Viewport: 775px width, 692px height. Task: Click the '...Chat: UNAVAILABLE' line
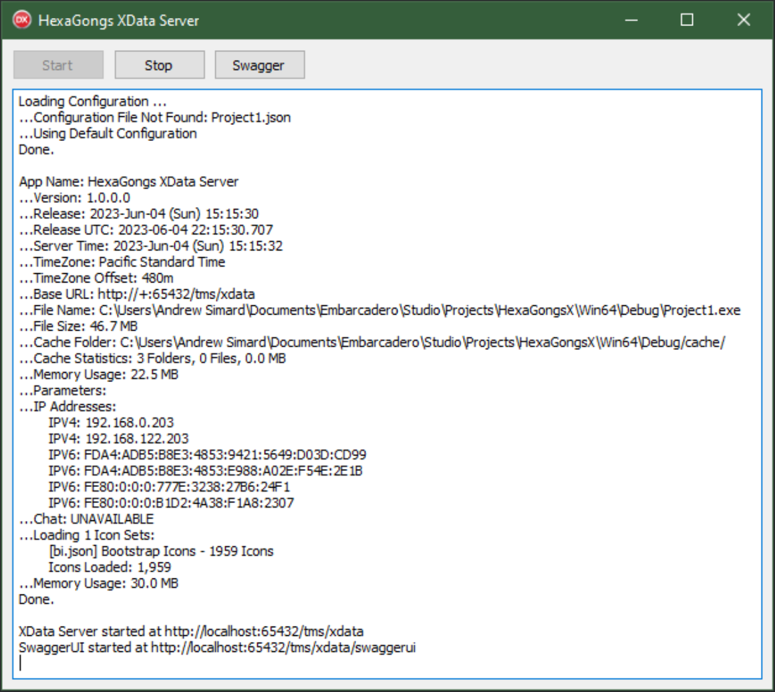pos(86,519)
